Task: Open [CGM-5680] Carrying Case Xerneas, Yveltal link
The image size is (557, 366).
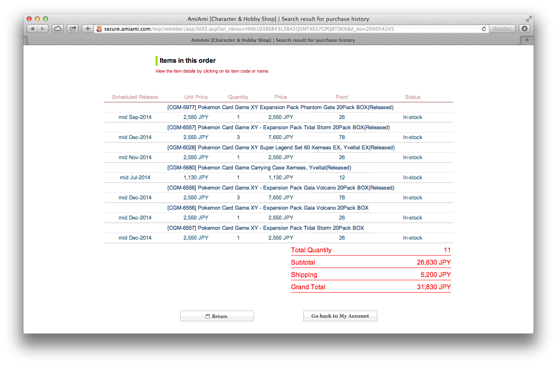Action: [259, 167]
